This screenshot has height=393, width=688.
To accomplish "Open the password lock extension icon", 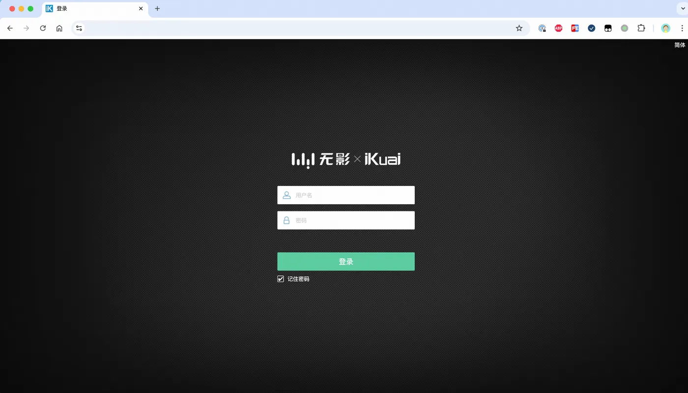I will (542, 28).
